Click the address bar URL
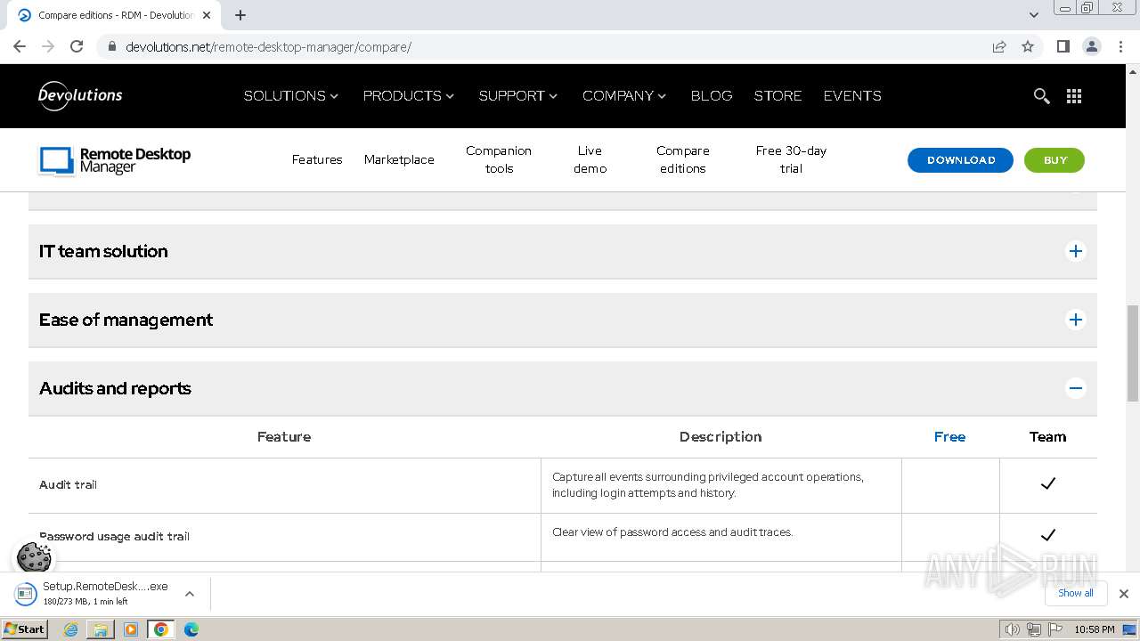Viewport: 1140px width, 641px height. click(x=268, y=47)
